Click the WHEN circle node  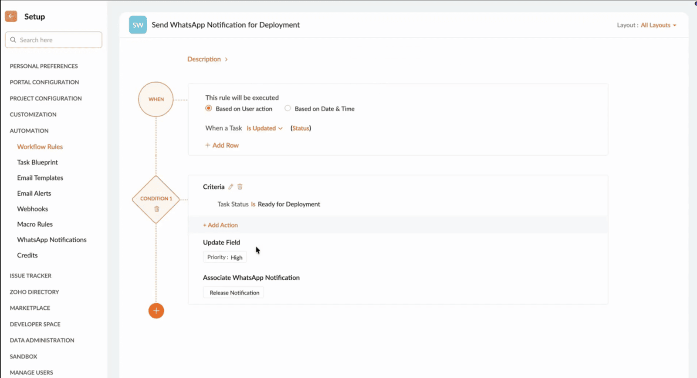coord(156,99)
